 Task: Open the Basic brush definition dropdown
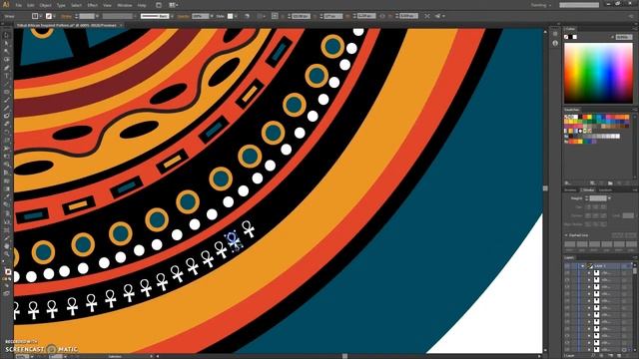(171, 16)
